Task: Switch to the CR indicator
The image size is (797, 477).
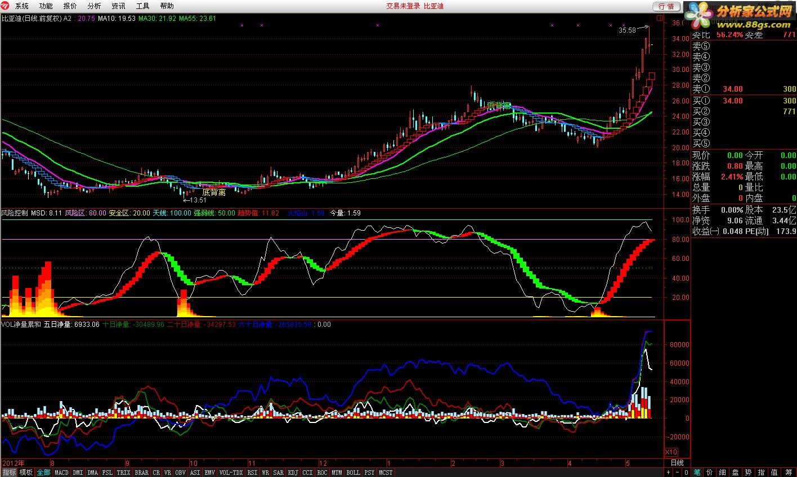Action: (156, 472)
